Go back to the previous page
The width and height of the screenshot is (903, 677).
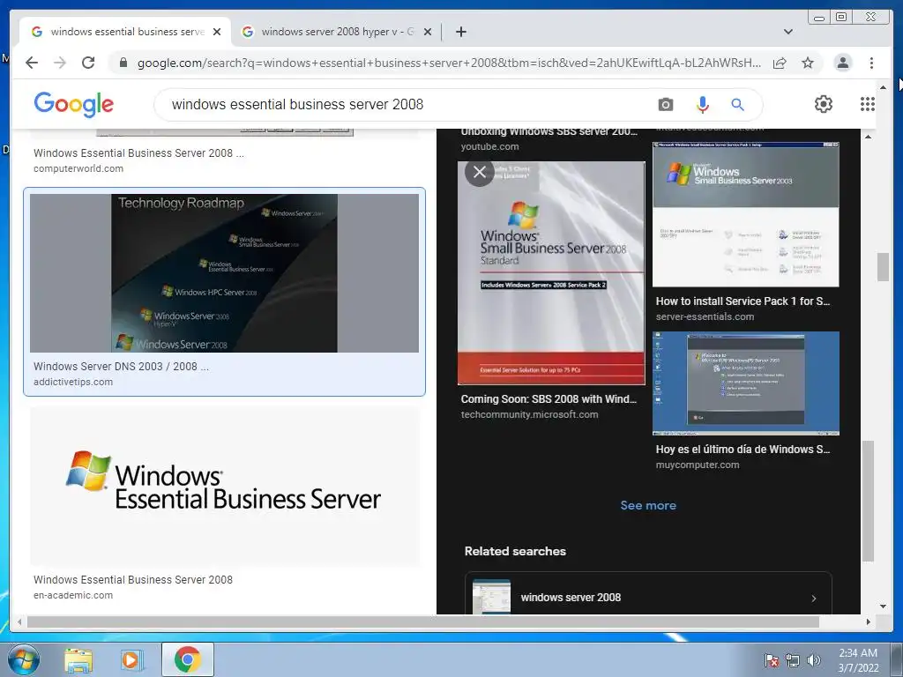[x=32, y=63]
